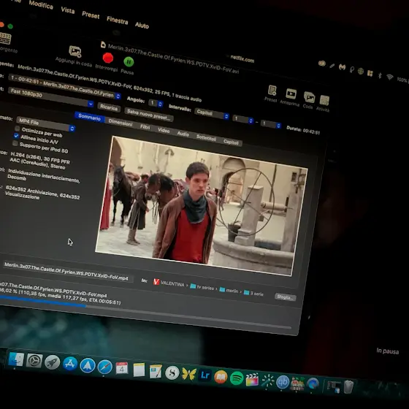The width and height of the screenshot is (409, 409).
Task: Open the Attività activity log icon
Action: [324, 100]
